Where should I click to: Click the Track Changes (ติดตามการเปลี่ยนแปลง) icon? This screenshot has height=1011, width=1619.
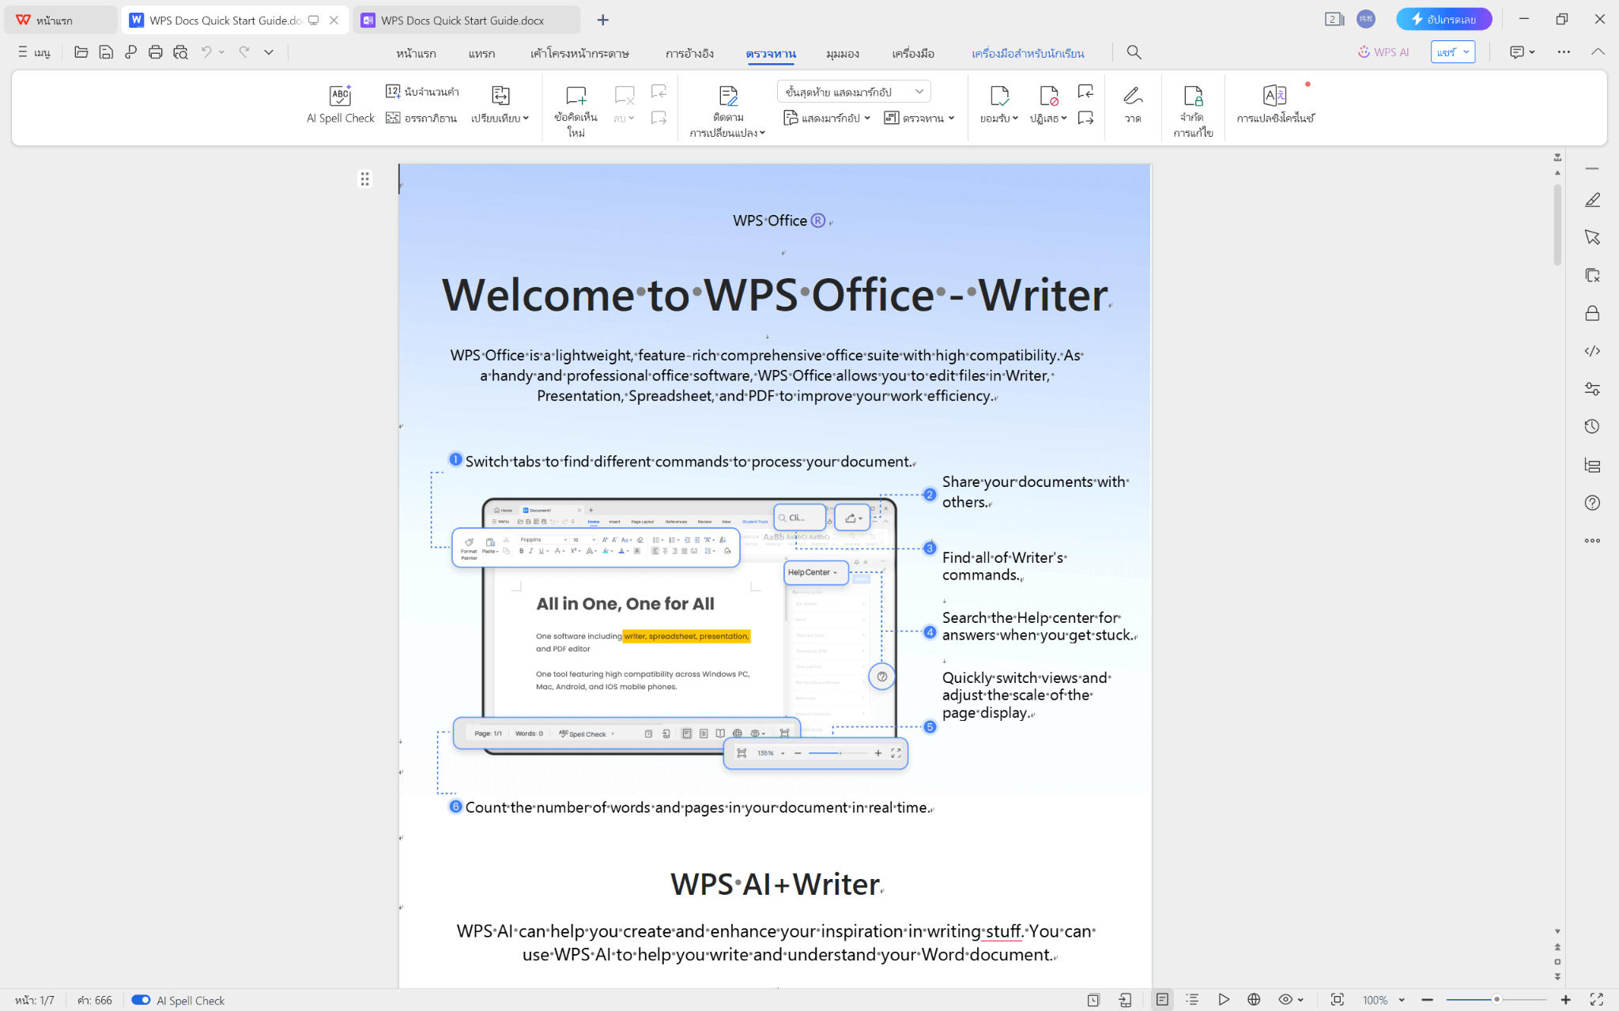(x=727, y=96)
